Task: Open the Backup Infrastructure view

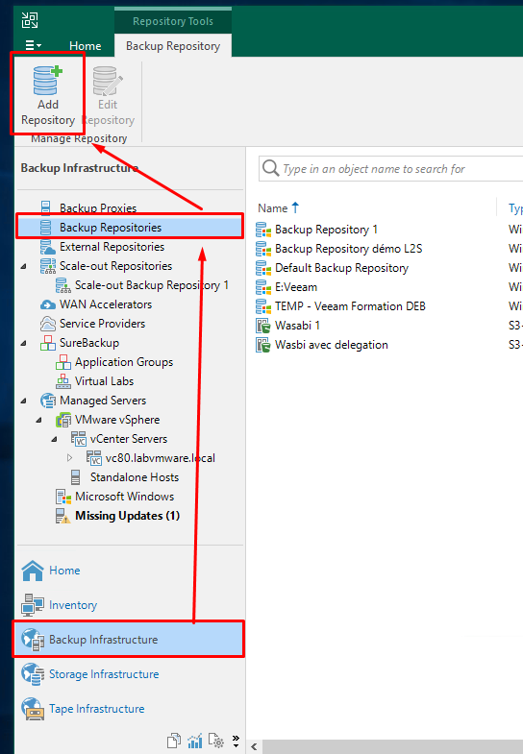Action: click(x=129, y=640)
